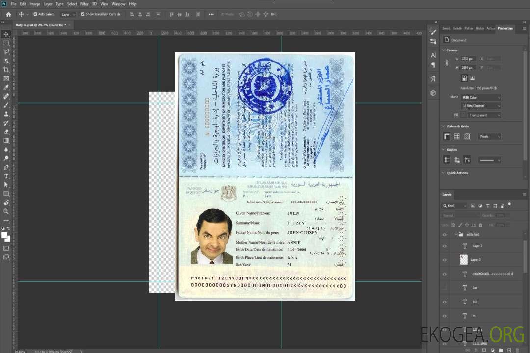Open the Layers panel menu button
Screen dimensions: 530x353
click(x=524, y=195)
